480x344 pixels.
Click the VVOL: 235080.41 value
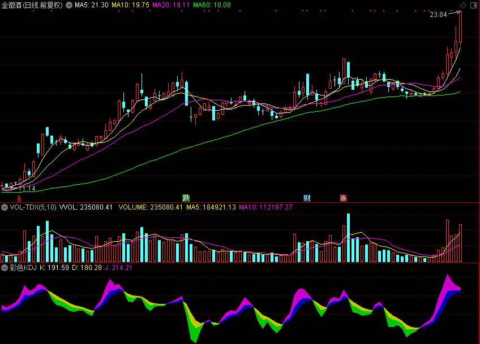tap(86, 207)
